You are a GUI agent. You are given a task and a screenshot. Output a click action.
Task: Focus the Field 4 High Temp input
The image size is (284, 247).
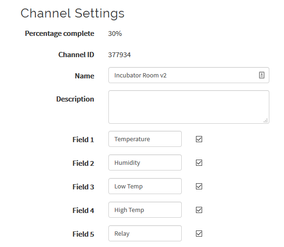tap(145, 210)
